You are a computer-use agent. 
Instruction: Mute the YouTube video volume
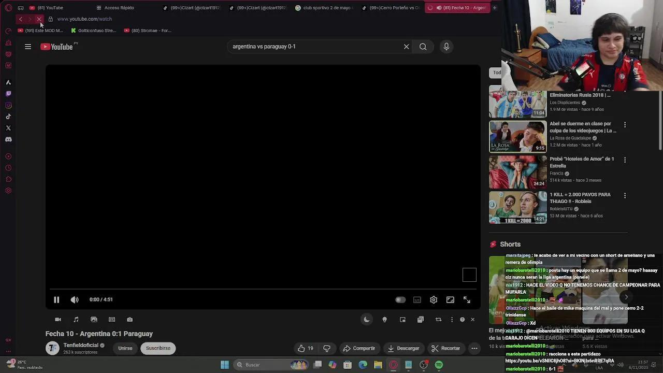(75, 299)
